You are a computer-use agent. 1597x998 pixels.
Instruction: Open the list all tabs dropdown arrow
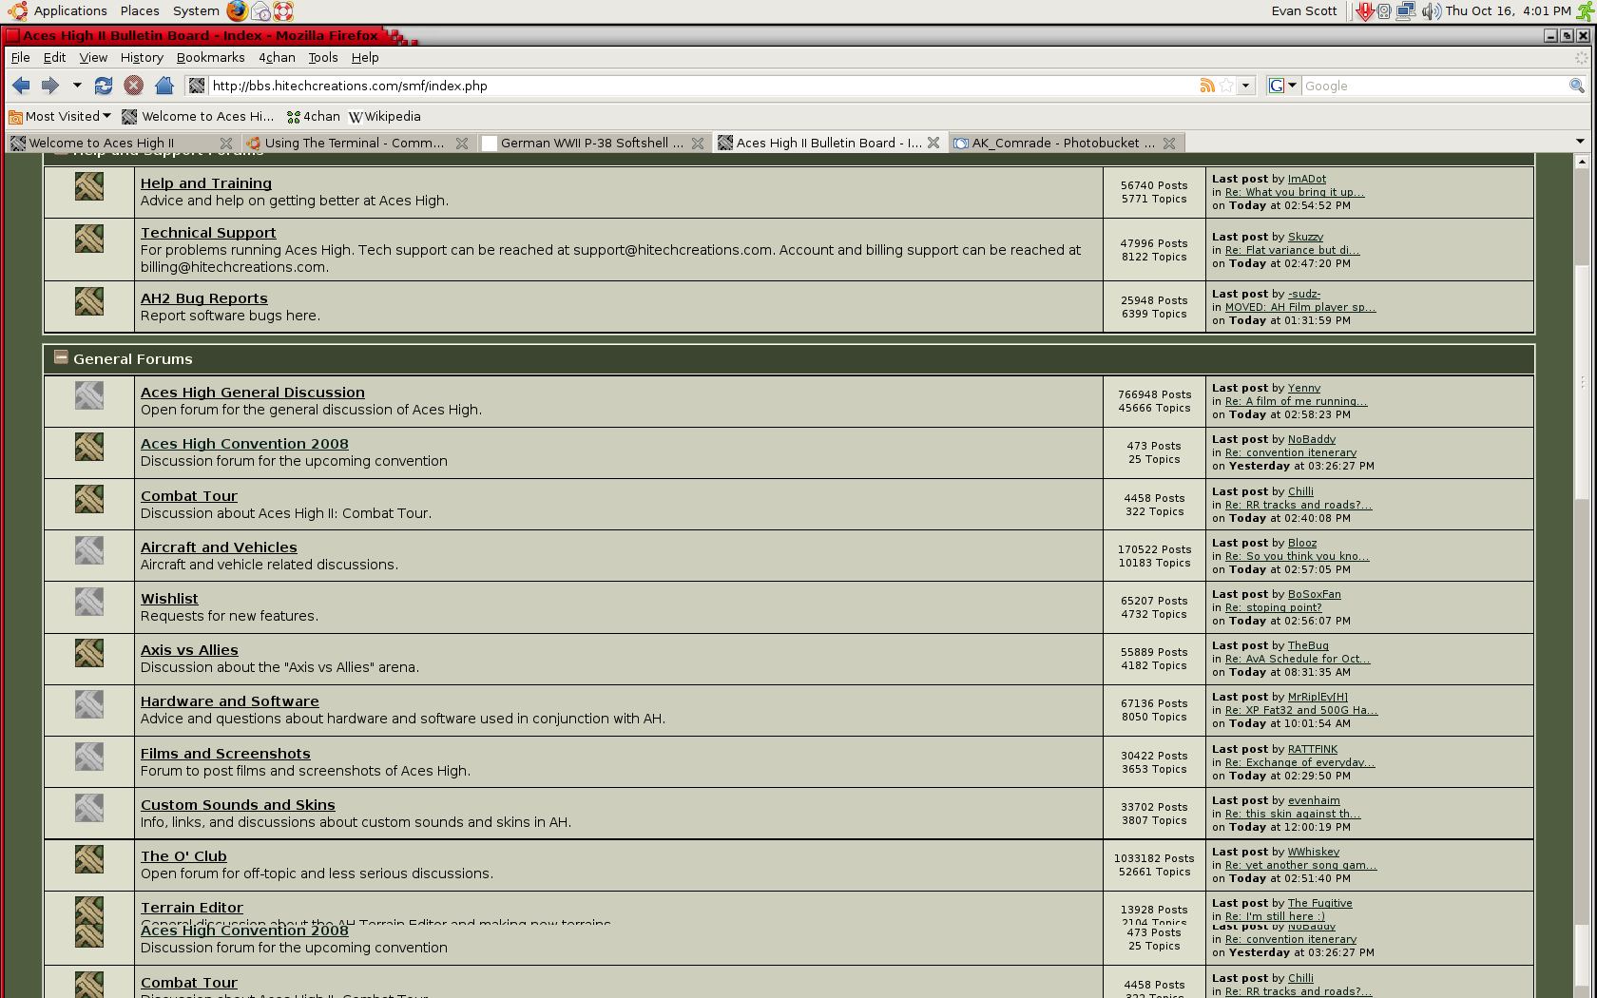click(1580, 142)
